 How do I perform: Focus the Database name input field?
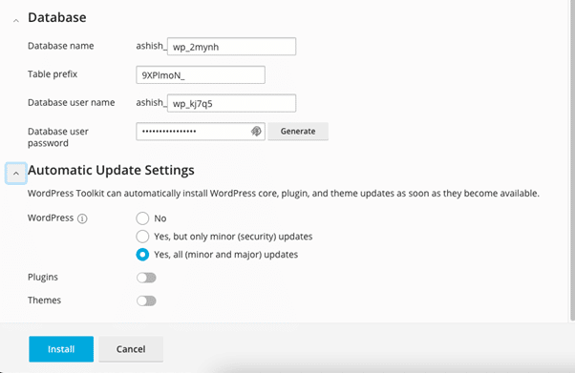click(231, 47)
